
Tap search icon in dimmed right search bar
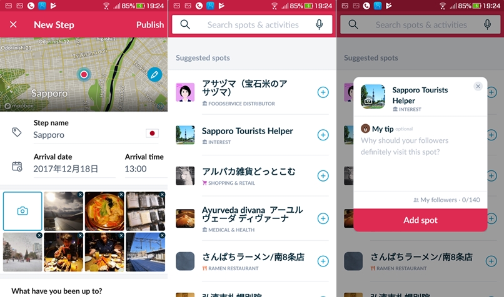click(353, 24)
